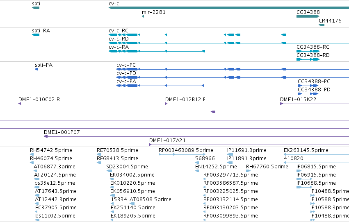Click the AT08508.5prime EST
The width and height of the screenshot is (349, 222).
132,204
